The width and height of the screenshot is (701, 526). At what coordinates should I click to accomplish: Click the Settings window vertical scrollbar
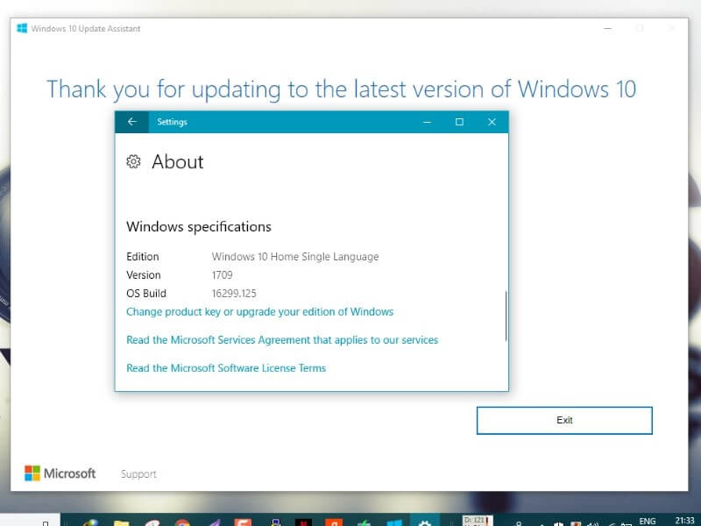(x=506, y=316)
